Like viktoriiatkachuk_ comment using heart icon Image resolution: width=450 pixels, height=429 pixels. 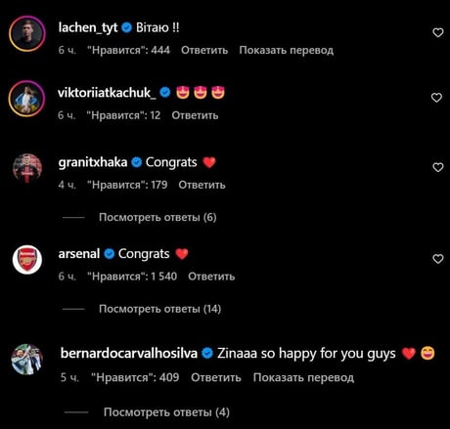[x=436, y=98]
